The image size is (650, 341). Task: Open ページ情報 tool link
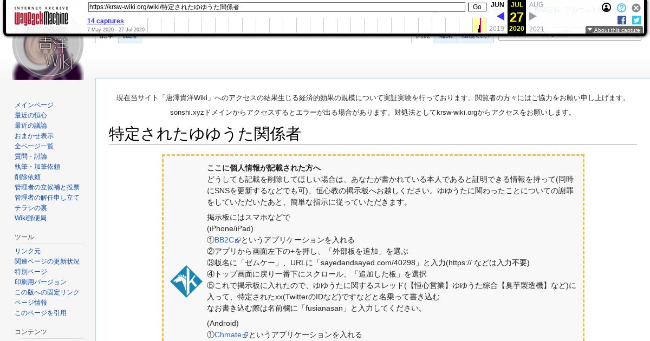click(31, 303)
